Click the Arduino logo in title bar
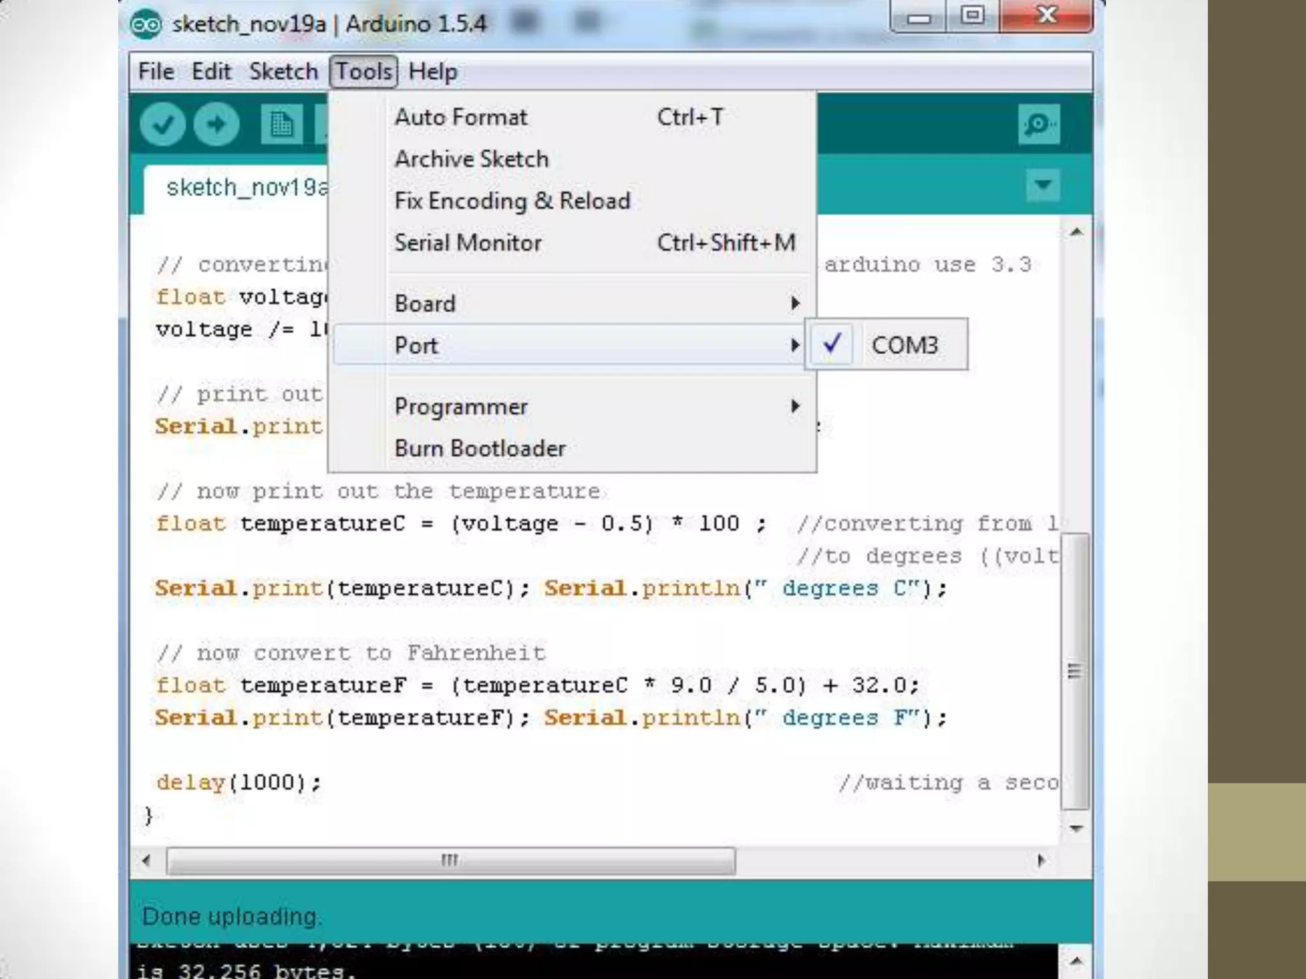Image resolution: width=1306 pixels, height=979 pixels. (x=146, y=24)
